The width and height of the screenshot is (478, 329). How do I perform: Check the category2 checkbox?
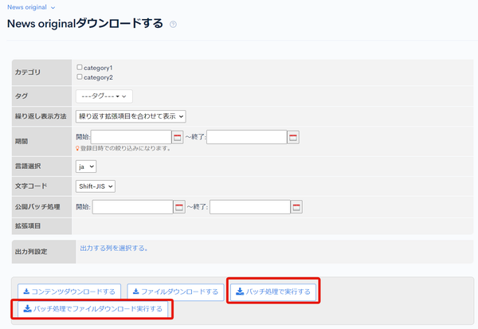80,76
